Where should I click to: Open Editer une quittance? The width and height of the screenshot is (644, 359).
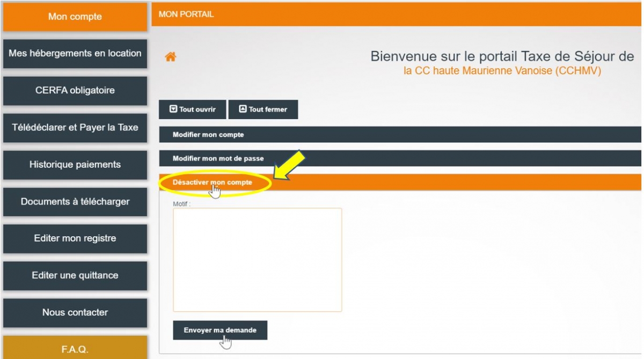point(75,276)
